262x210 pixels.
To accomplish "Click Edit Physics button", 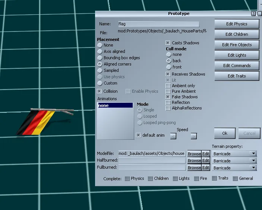I will (x=237, y=24).
